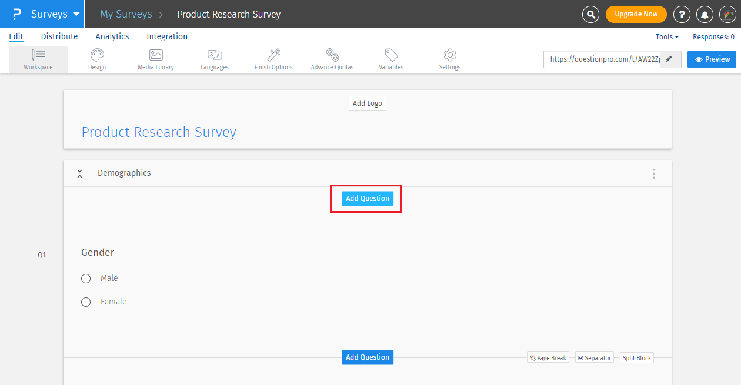Open the survey Settings
This screenshot has width=741, height=385.
tap(449, 59)
